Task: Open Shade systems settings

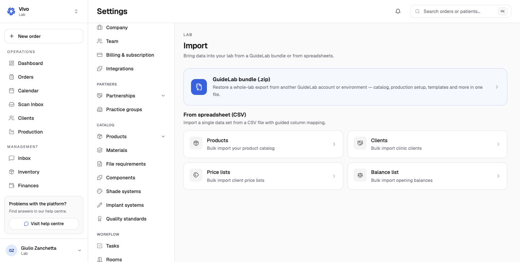Action: point(131,191)
